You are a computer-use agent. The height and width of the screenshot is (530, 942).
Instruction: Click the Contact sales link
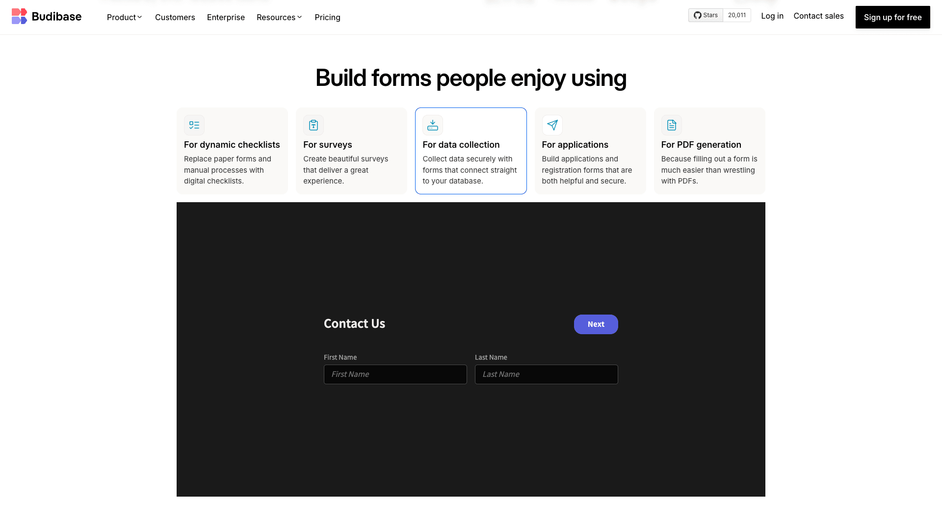818,16
